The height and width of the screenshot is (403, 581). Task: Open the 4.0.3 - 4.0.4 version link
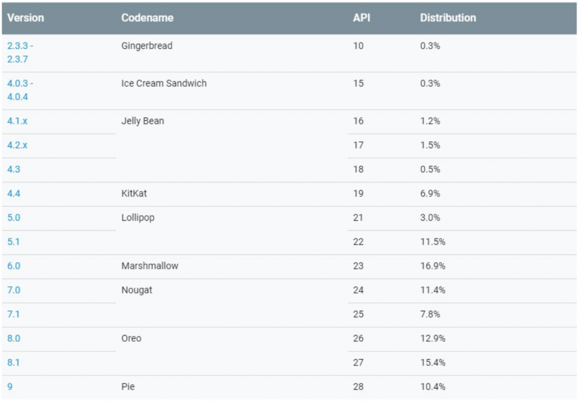click(20, 90)
